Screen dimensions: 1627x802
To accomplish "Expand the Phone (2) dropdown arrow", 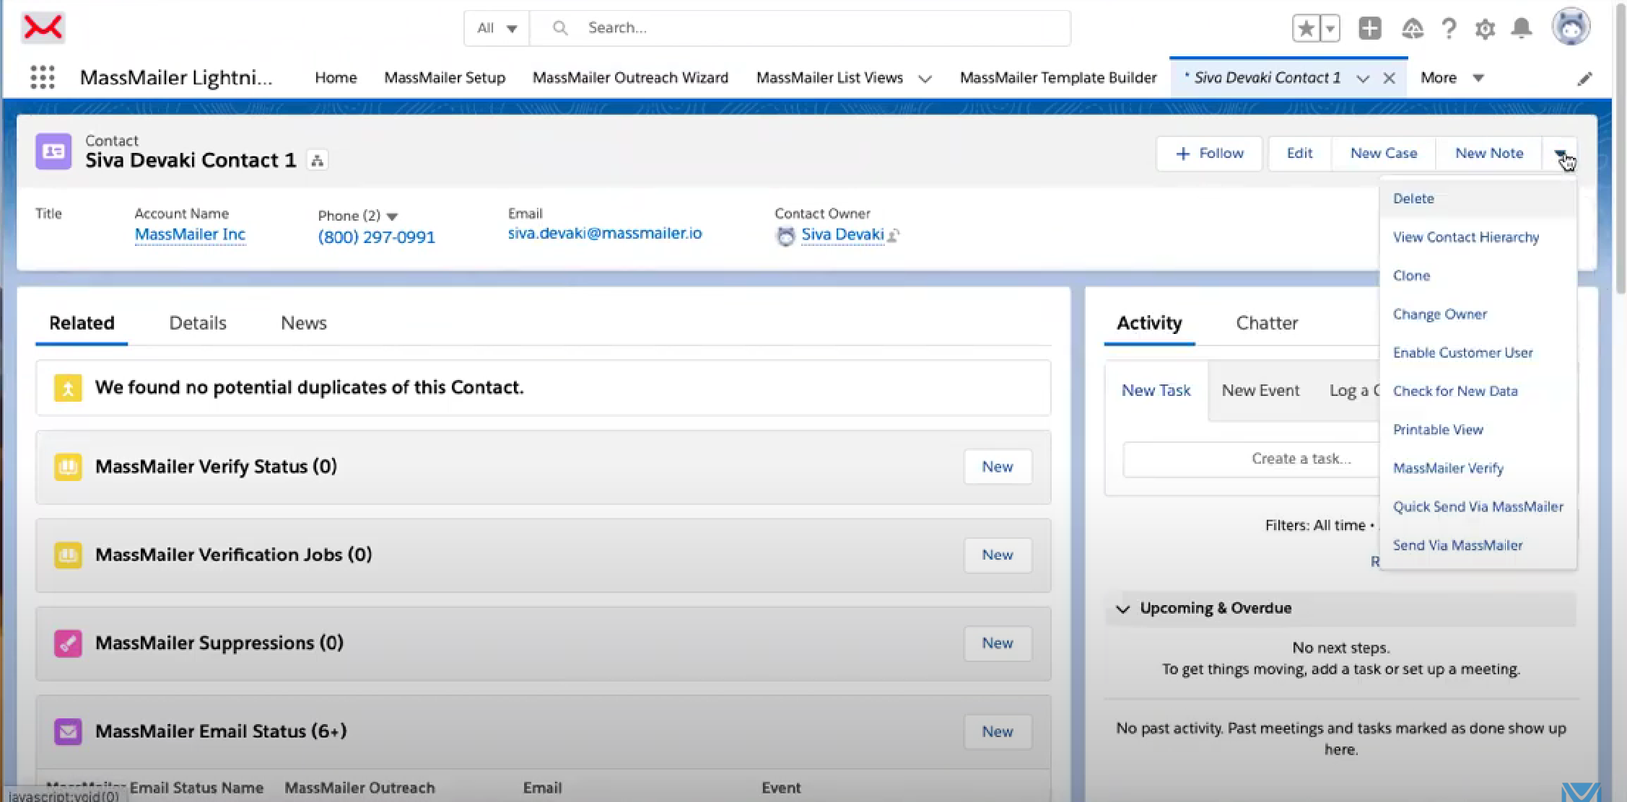I will pos(392,216).
